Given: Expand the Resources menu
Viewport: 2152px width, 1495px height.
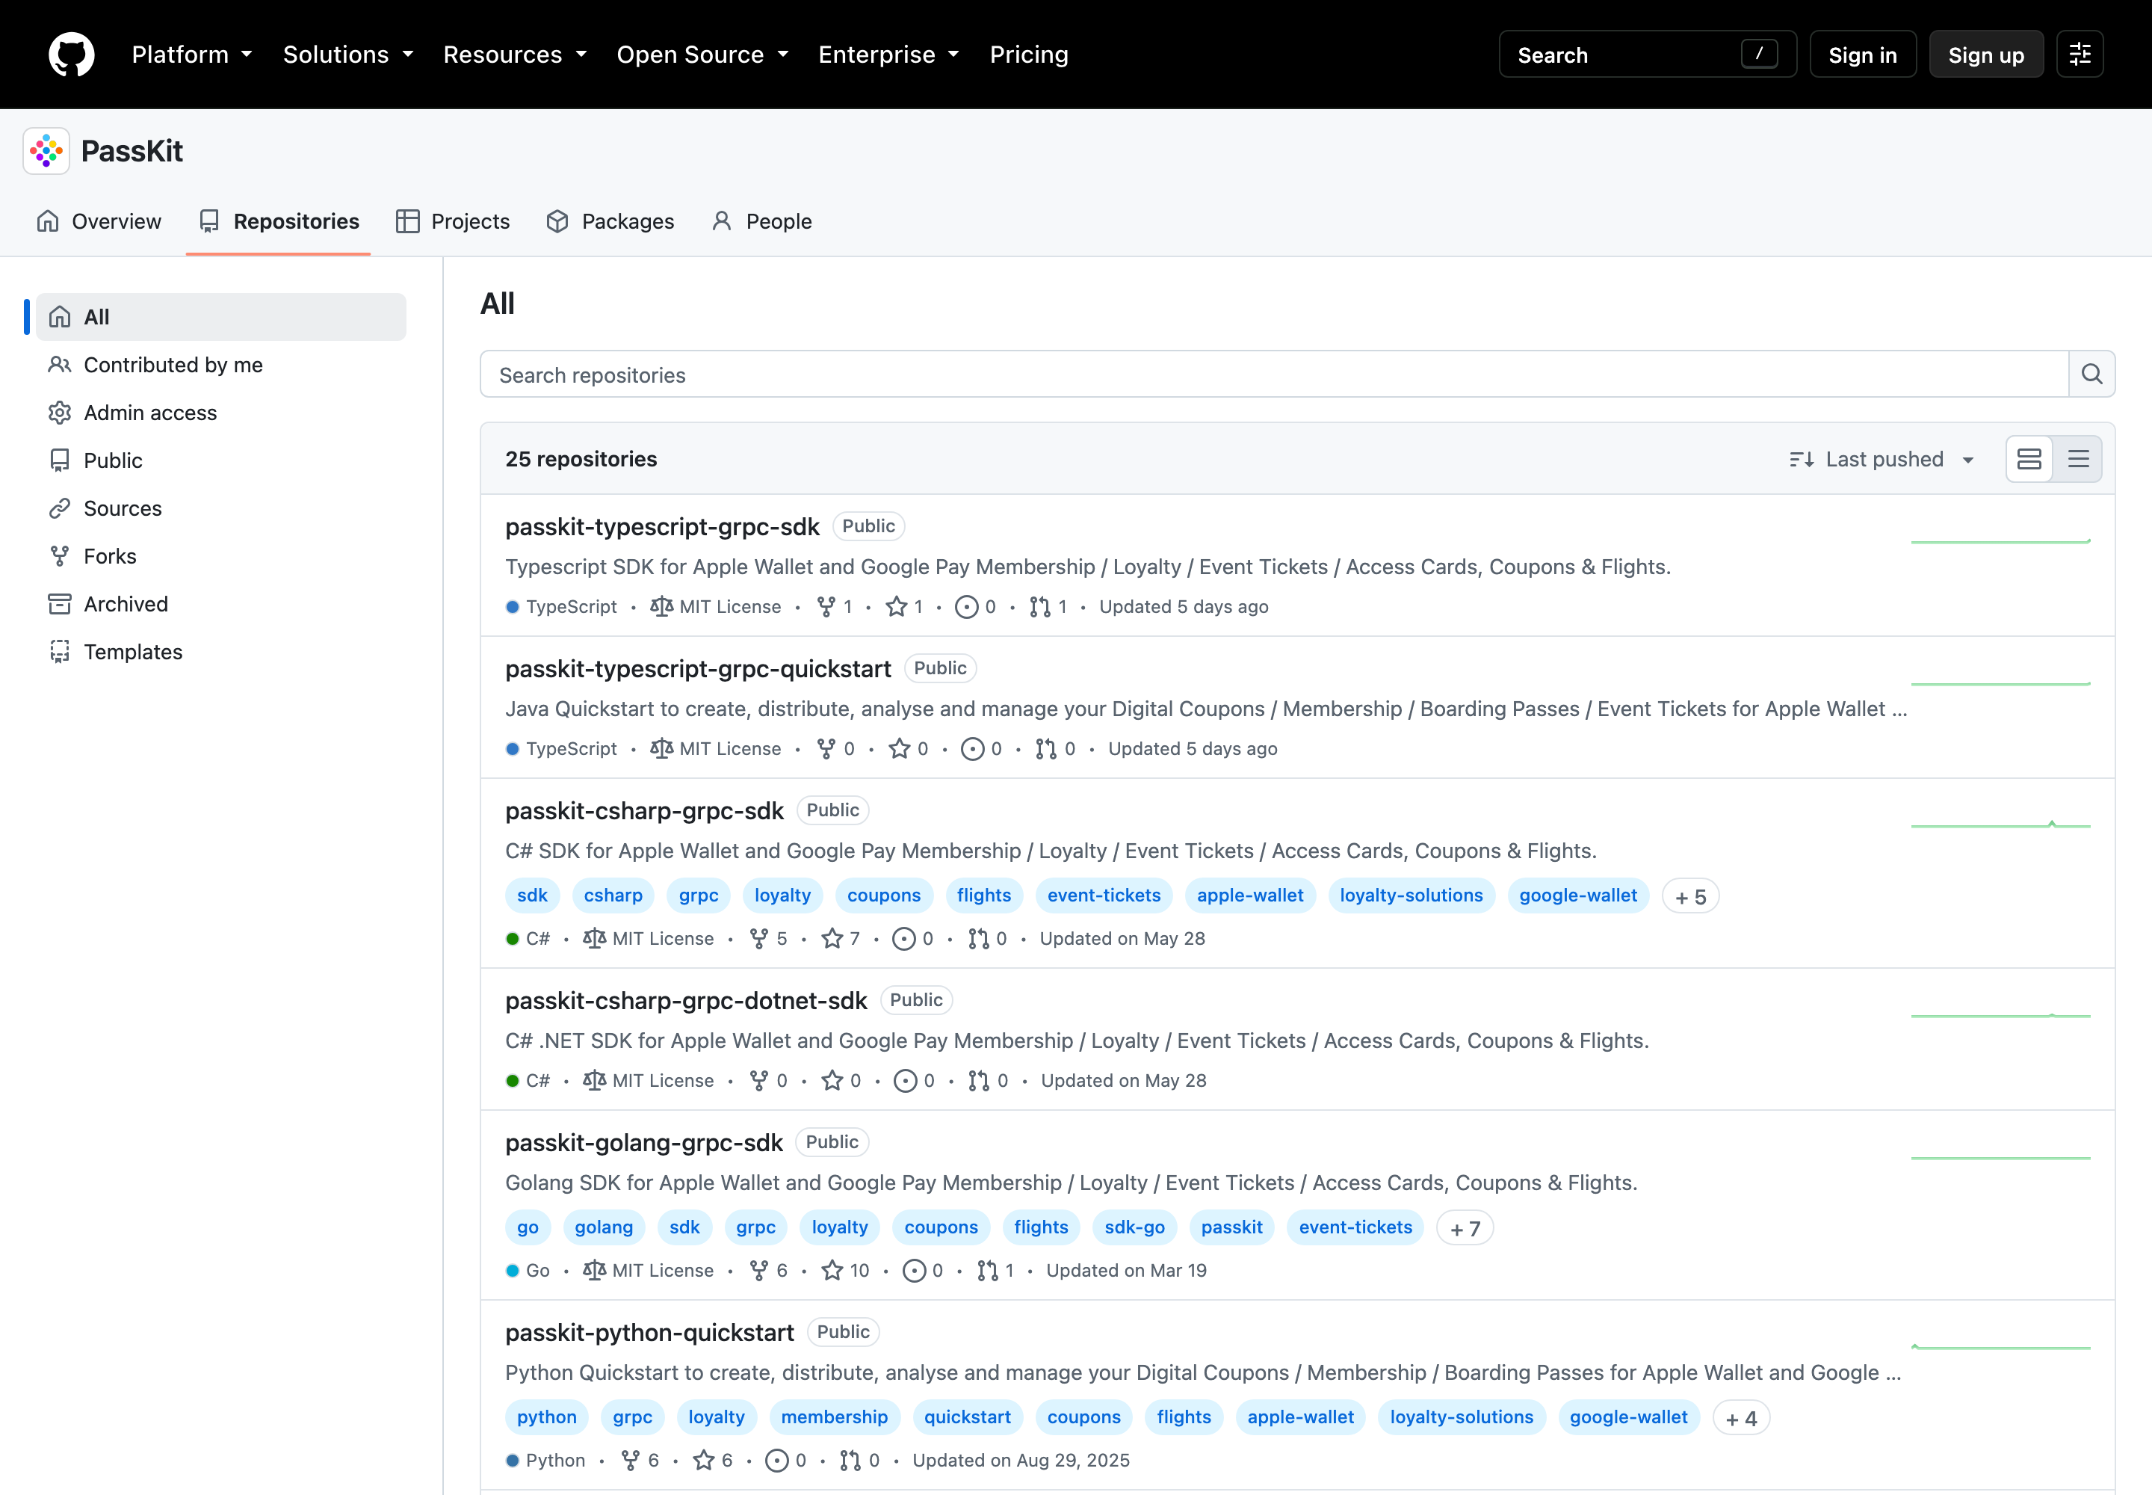Looking at the screenshot, I should [x=515, y=55].
